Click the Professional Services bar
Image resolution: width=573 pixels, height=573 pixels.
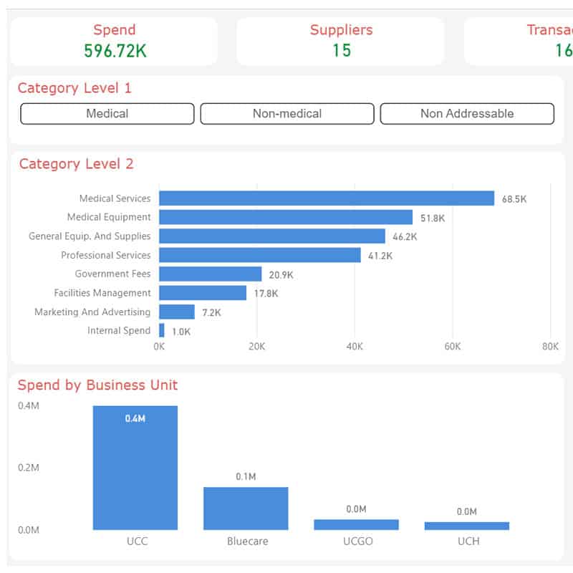260,255
